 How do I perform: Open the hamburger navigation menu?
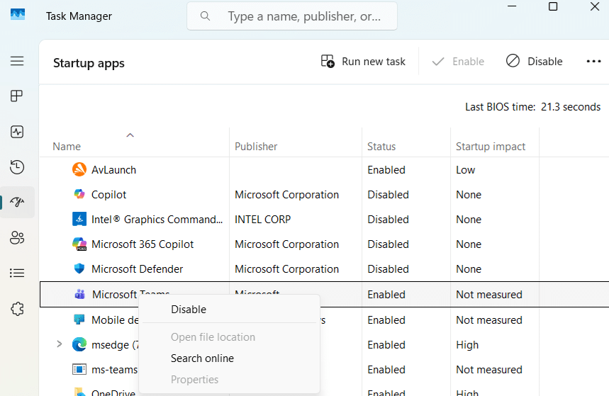[17, 61]
